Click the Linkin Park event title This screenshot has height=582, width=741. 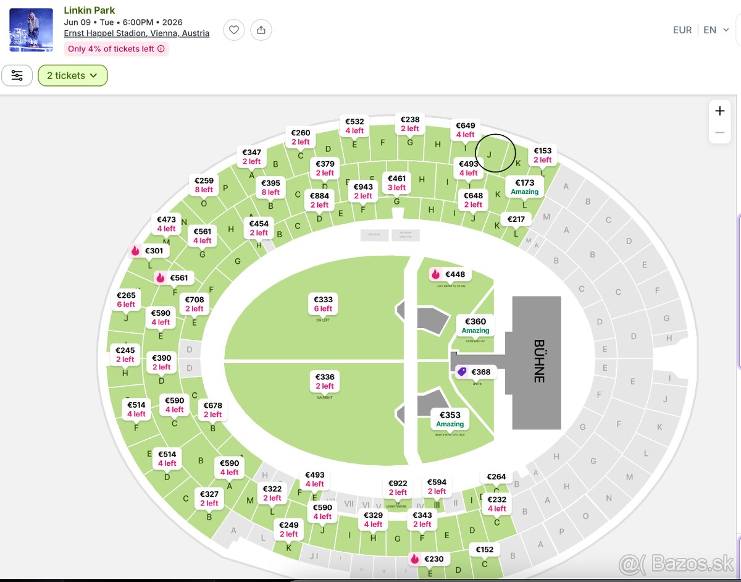[x=90, y=11]
